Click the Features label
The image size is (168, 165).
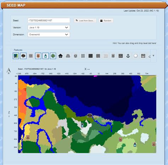[18, 50]
